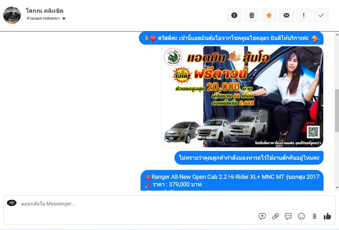This screenshot has width=339, height=230.
Task: Open quick replies chat bubble icon
Action: (x=288, y=216)
